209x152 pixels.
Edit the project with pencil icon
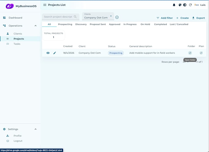pyautogui.click(x=55, y=53)
